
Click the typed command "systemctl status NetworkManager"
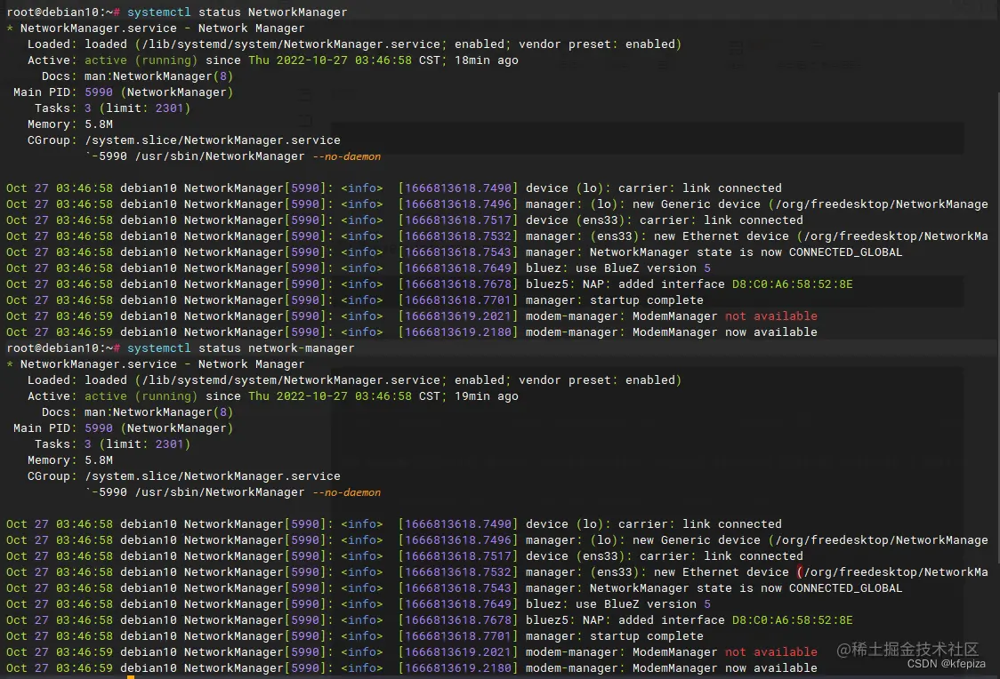click(238, 12)
